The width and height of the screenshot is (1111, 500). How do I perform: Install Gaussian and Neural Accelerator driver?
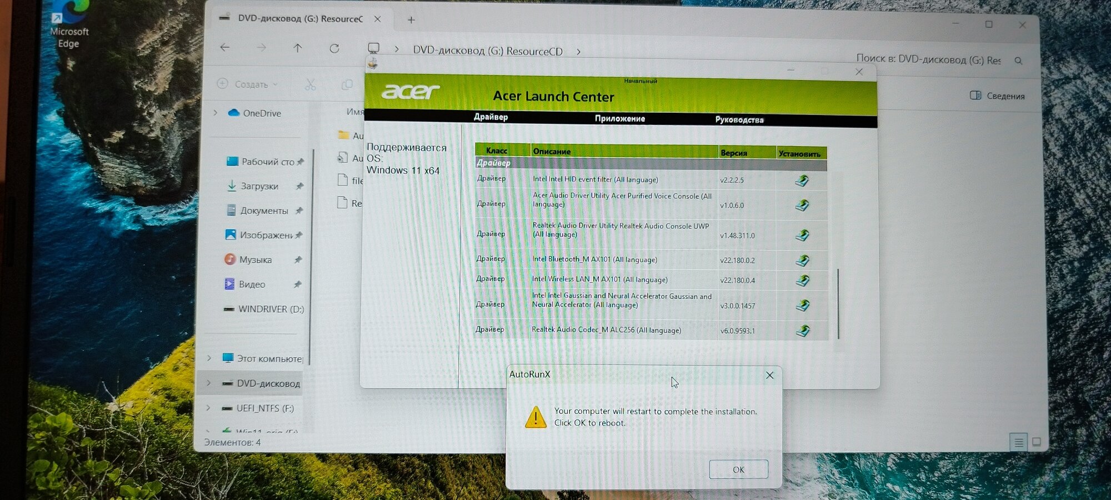pyautogui.click(x=802, y=305)
